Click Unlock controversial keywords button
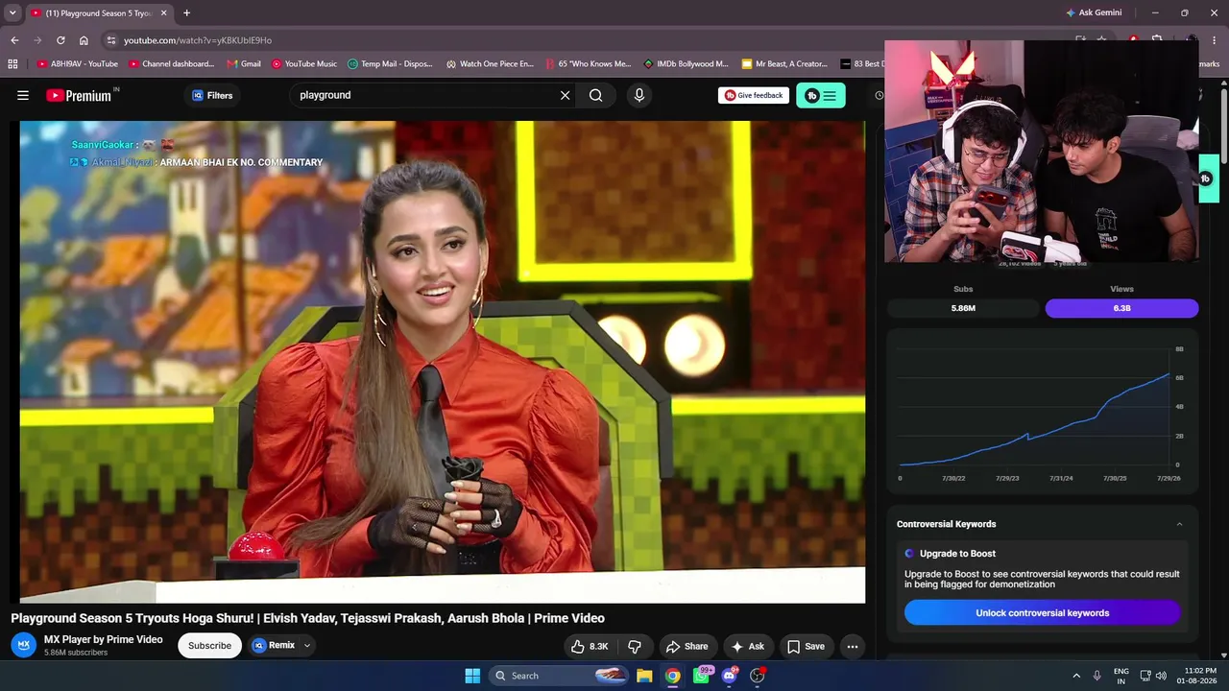This screenshot has height=691, width=1229. coord(1042,612)
